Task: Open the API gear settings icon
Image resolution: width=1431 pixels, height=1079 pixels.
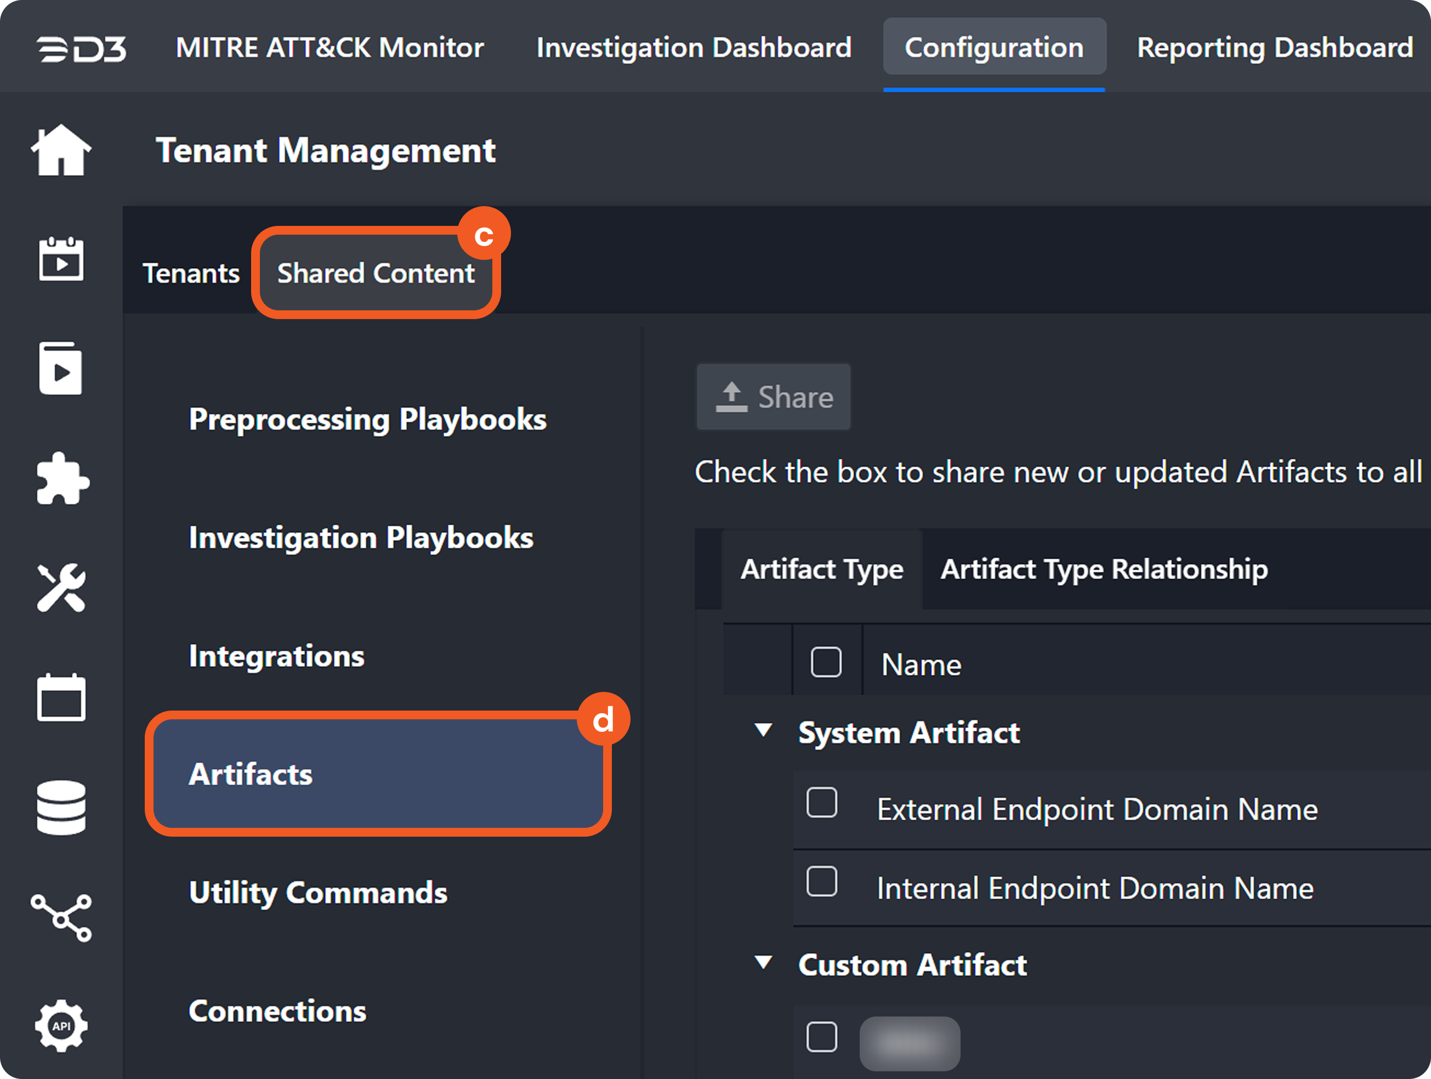Action: click(61, 1026)
